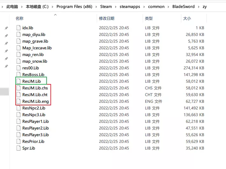
Task: Click the ResBoss.Lib file icon
Action: click(x=19, y=74)
